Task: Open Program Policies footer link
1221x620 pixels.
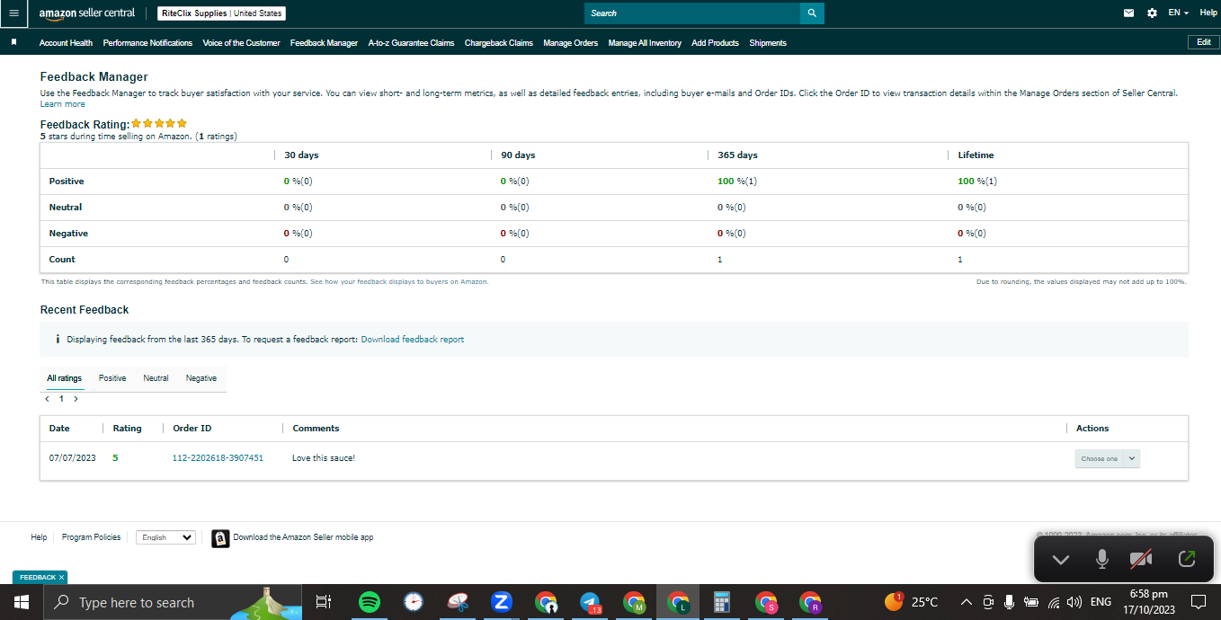Action: tap(91, 537)
